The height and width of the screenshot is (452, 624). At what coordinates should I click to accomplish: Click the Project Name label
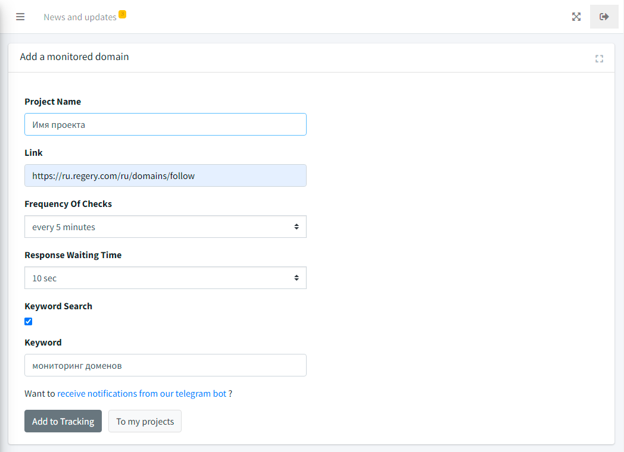tap(52, 102)
